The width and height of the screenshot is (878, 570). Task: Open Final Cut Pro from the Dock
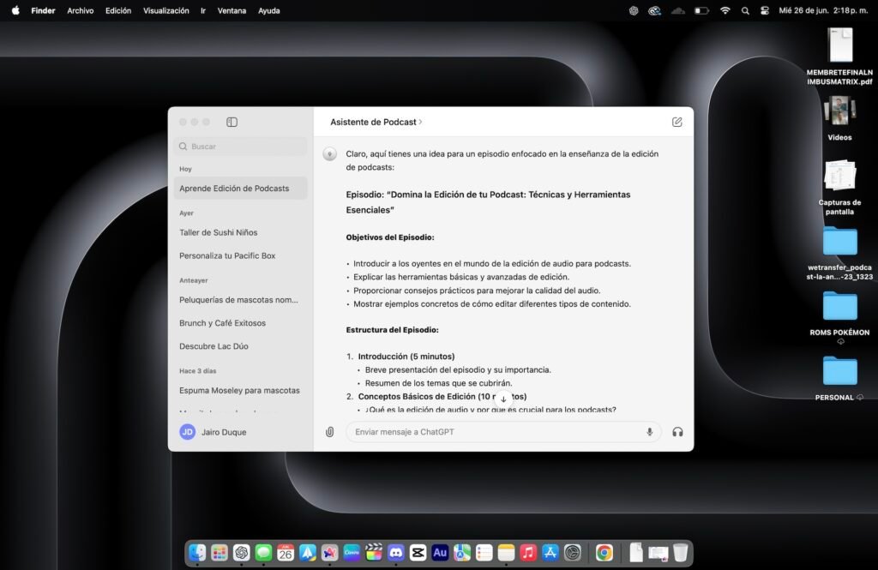click(374, 553)
